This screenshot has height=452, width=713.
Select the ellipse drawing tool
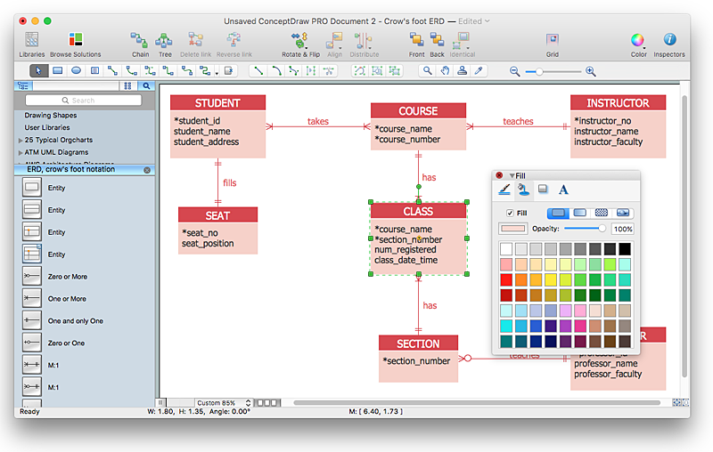tap(77, 70)
